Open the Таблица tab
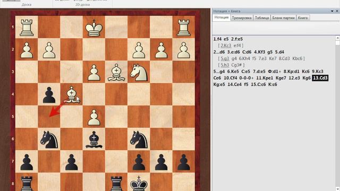The height and width of the screenshot is (191, 340). (x=262, y=18)
